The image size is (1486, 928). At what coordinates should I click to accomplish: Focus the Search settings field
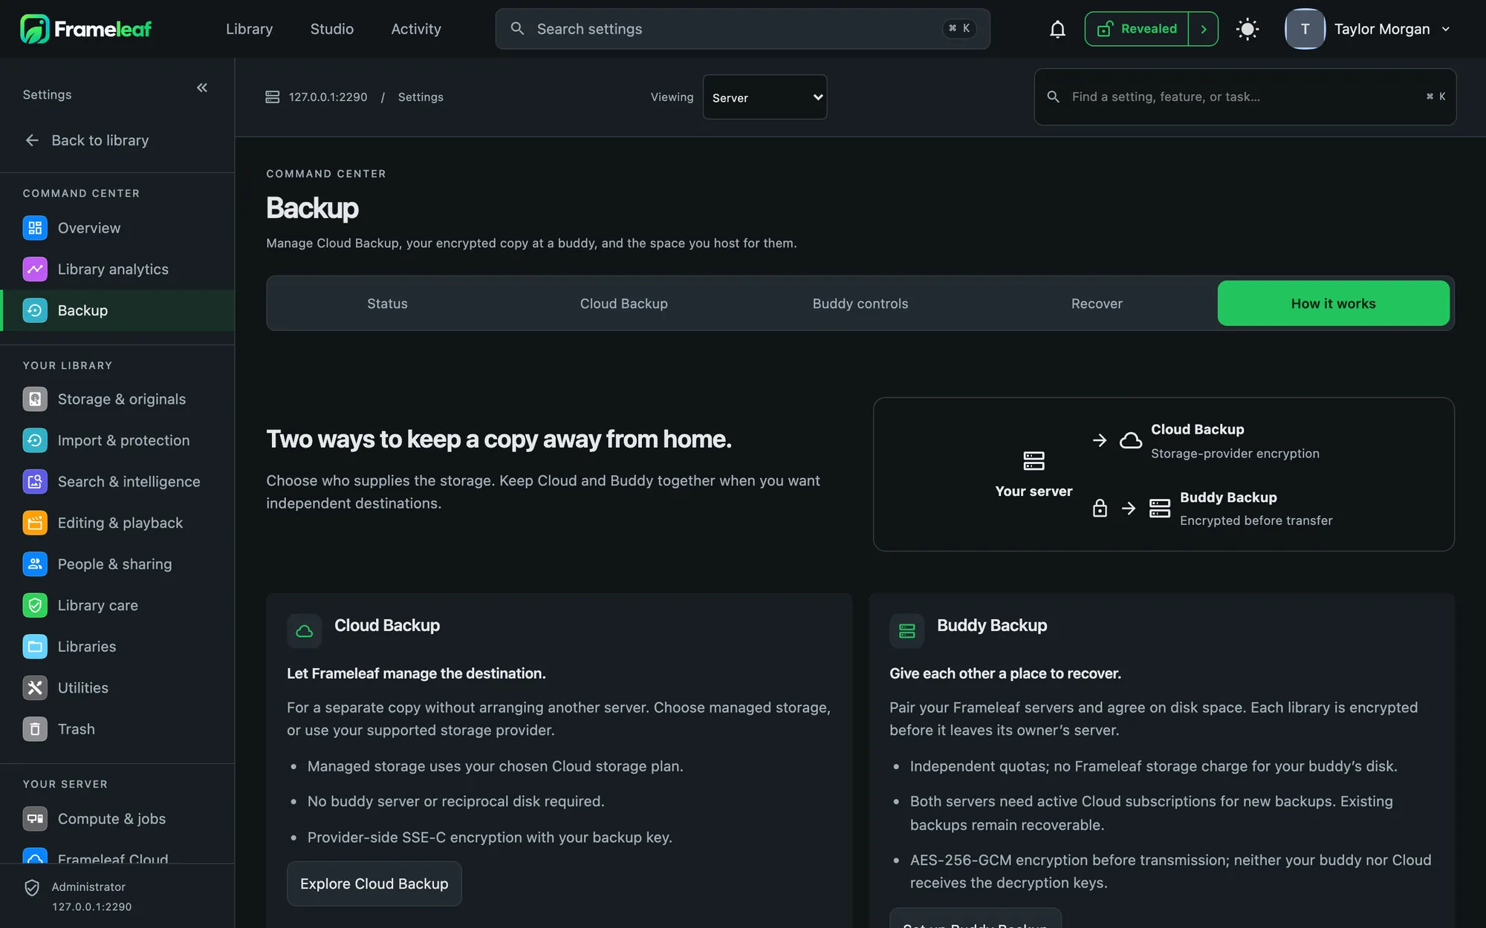coord(742,29)
